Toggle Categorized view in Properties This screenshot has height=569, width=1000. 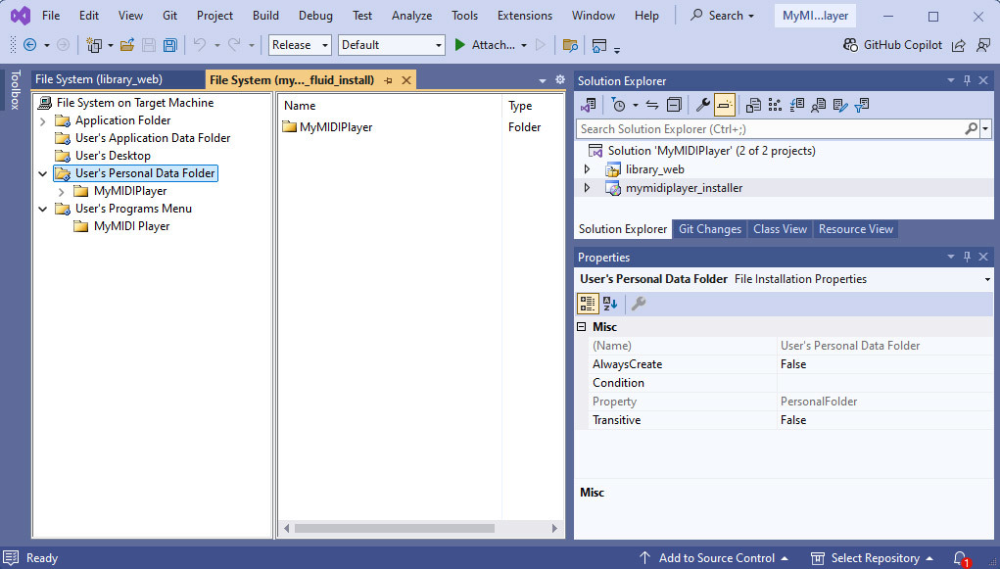(588, 304)
